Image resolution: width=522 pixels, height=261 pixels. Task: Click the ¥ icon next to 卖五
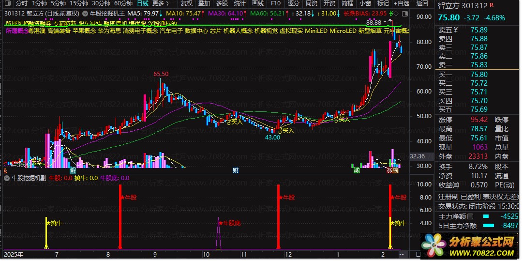pos(456,30)
